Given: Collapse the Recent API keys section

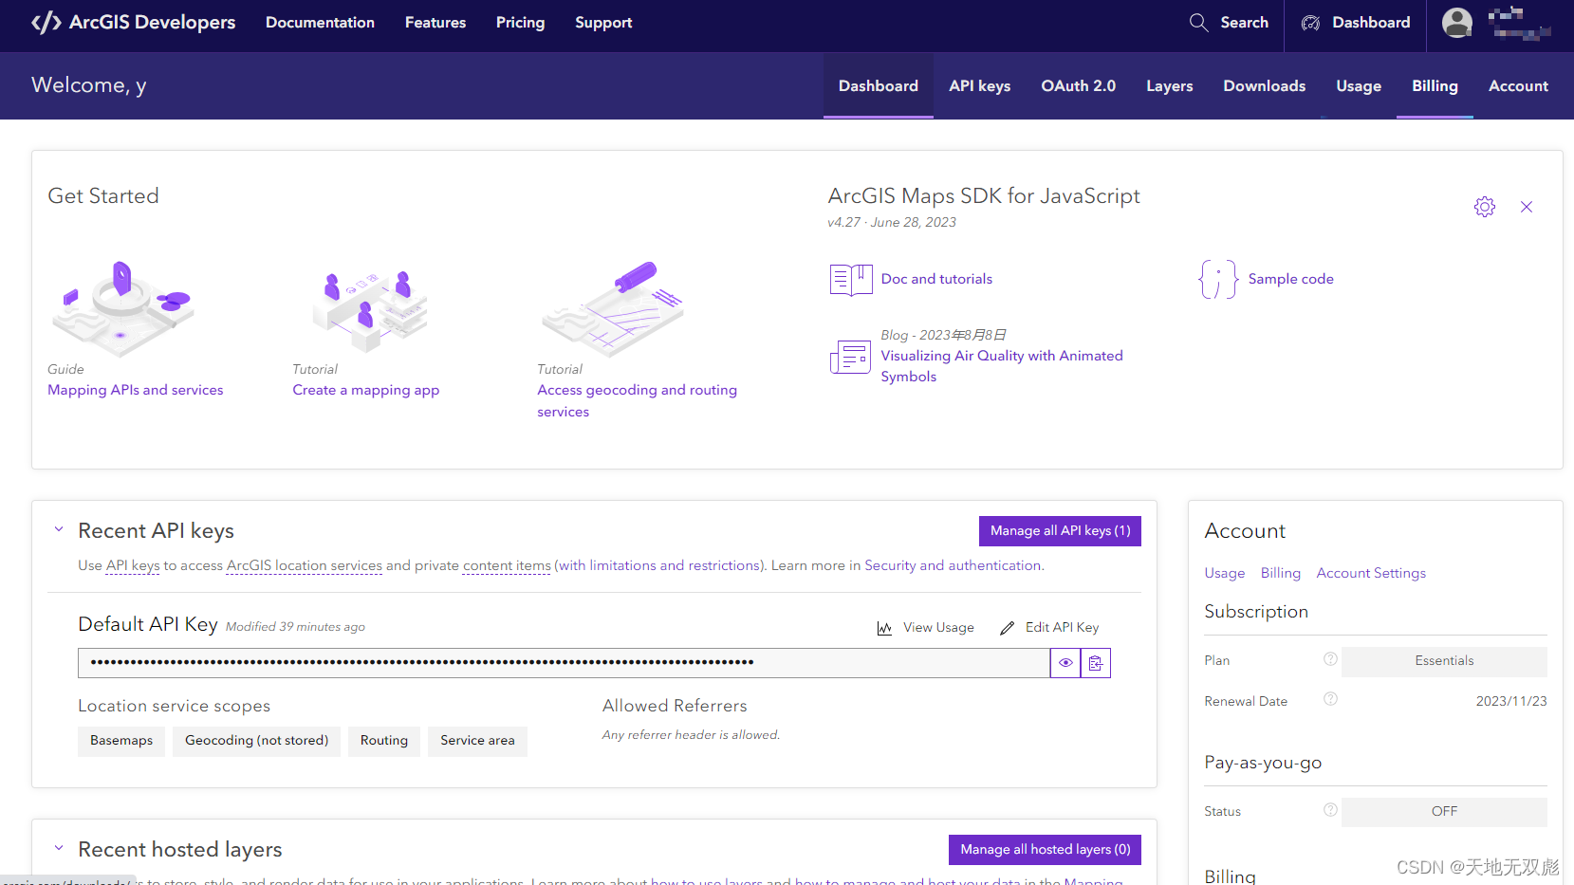Looking at the screenshot, I should [58, 529].
